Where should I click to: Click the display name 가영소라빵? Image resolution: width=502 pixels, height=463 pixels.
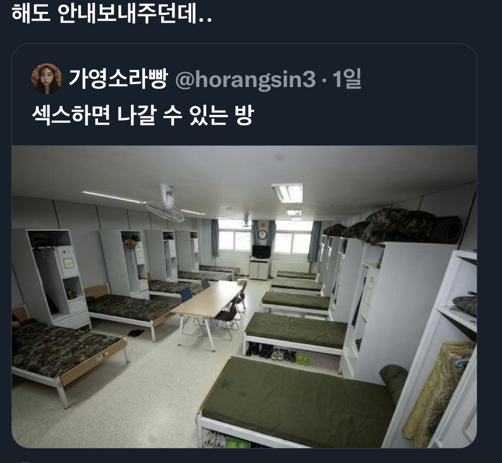pyautogui.click(x=118, y=79)
